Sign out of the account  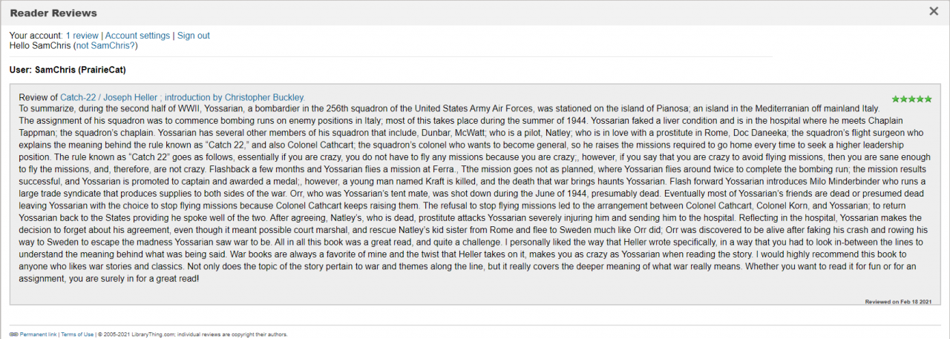[x=193, y=36]
